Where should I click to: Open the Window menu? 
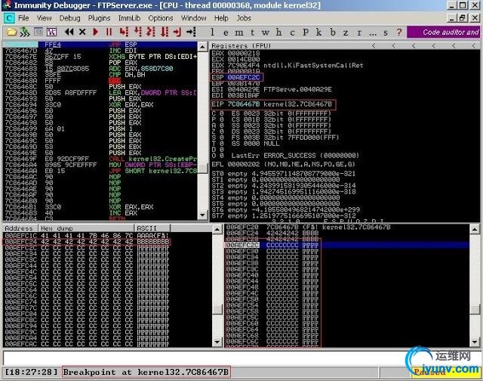pyautogui.click(x=193, y=18)
